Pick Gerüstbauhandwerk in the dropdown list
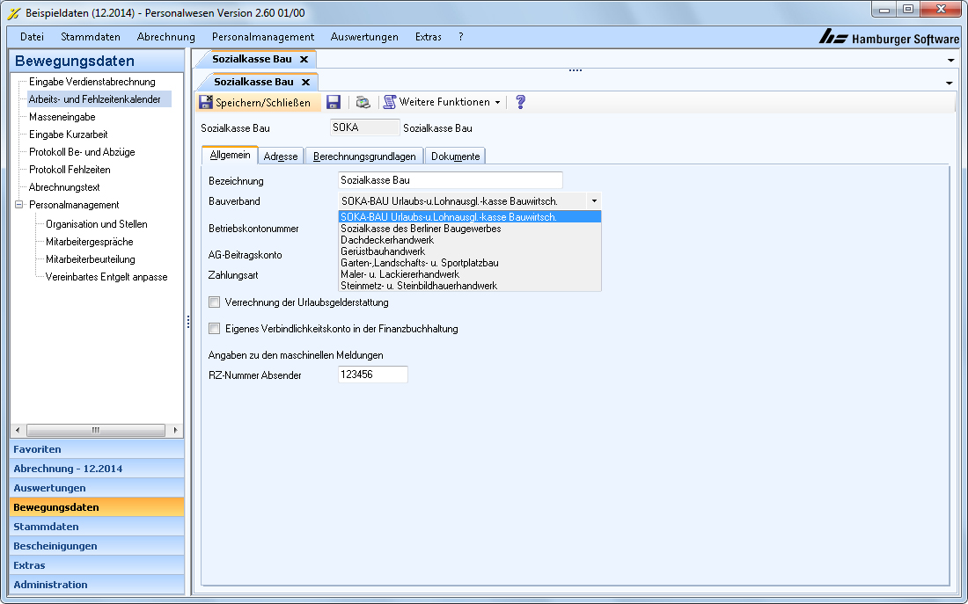The height and width of the screenshot is (604, 968). click(470, 251)
